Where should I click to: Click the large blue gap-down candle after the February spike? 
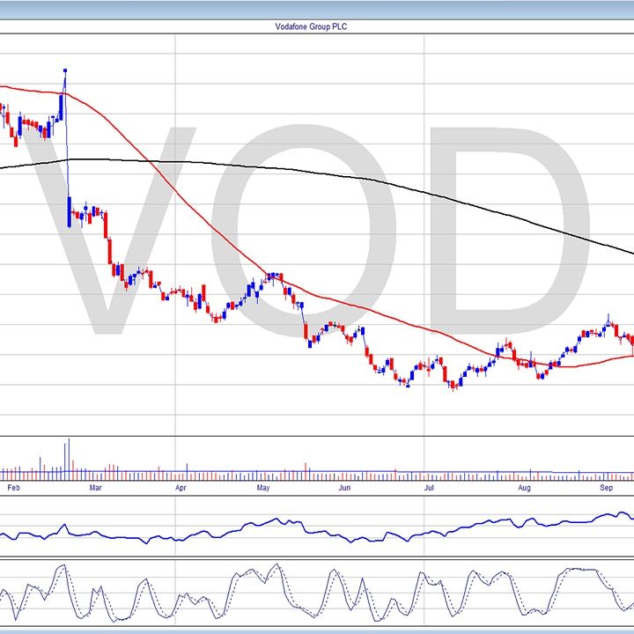pyautogui.click(x=70, y=213)
